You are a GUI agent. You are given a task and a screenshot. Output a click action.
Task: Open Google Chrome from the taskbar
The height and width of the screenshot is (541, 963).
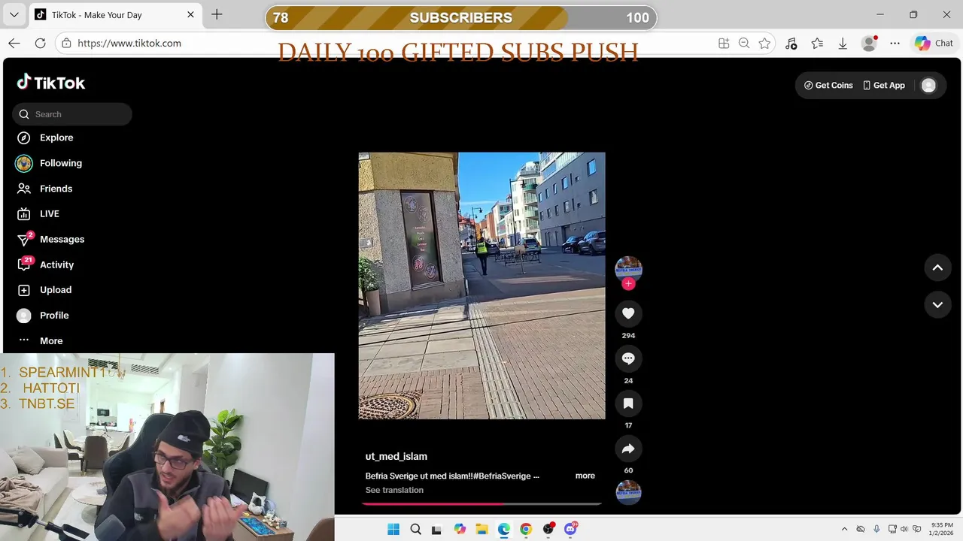click(526, 529)
